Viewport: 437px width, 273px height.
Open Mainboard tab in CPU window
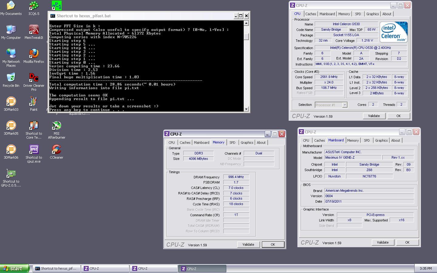[327, 14]
